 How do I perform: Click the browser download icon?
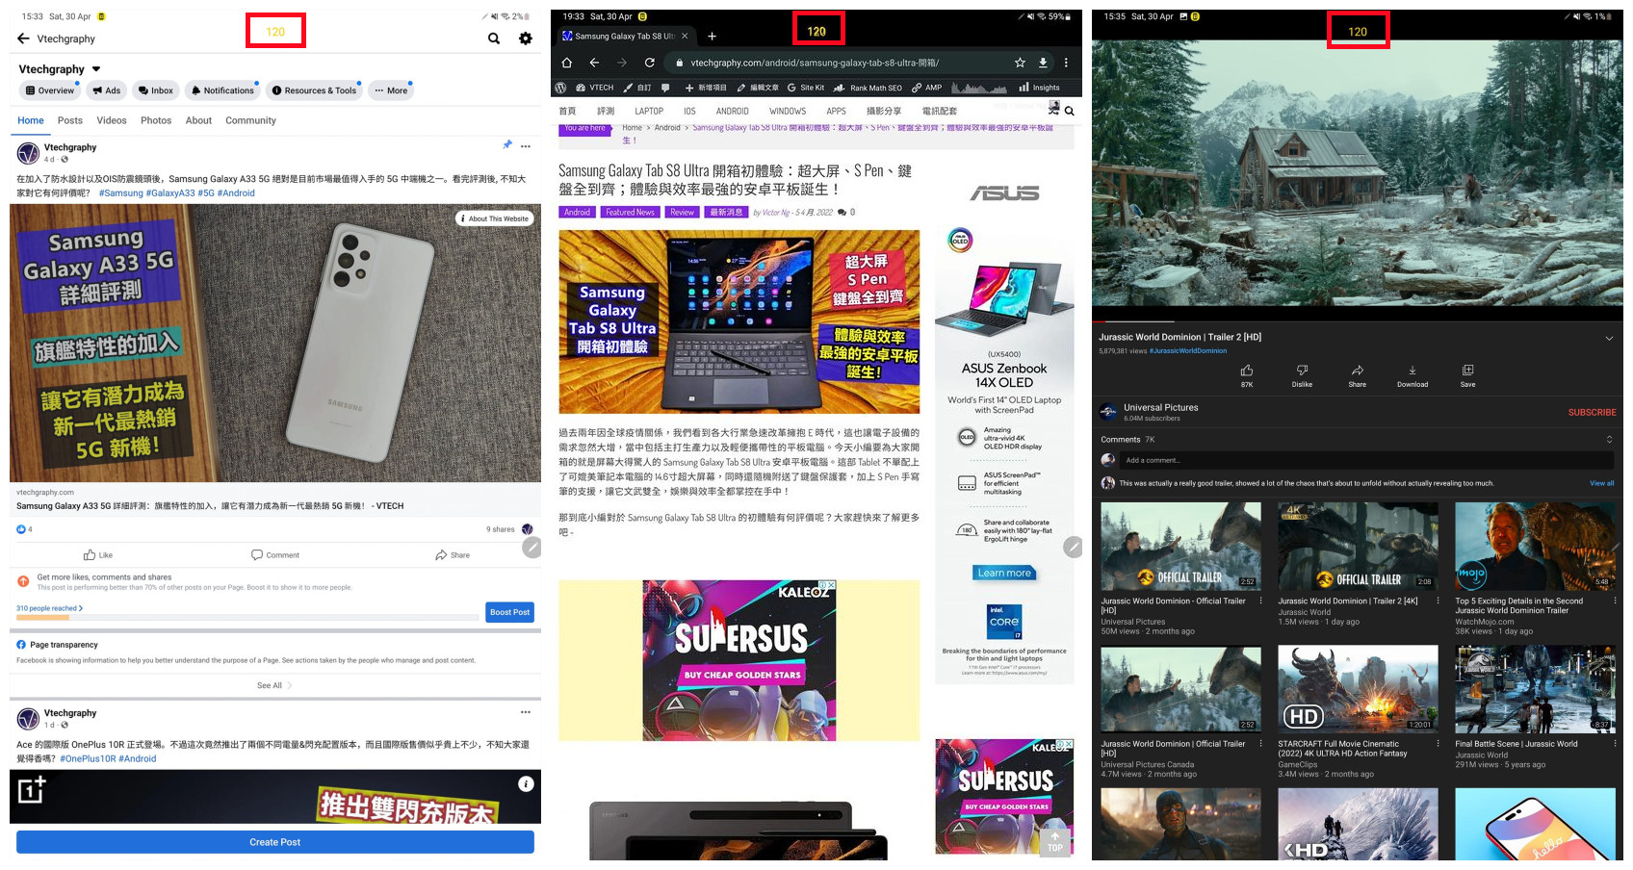coord(1043,63)
